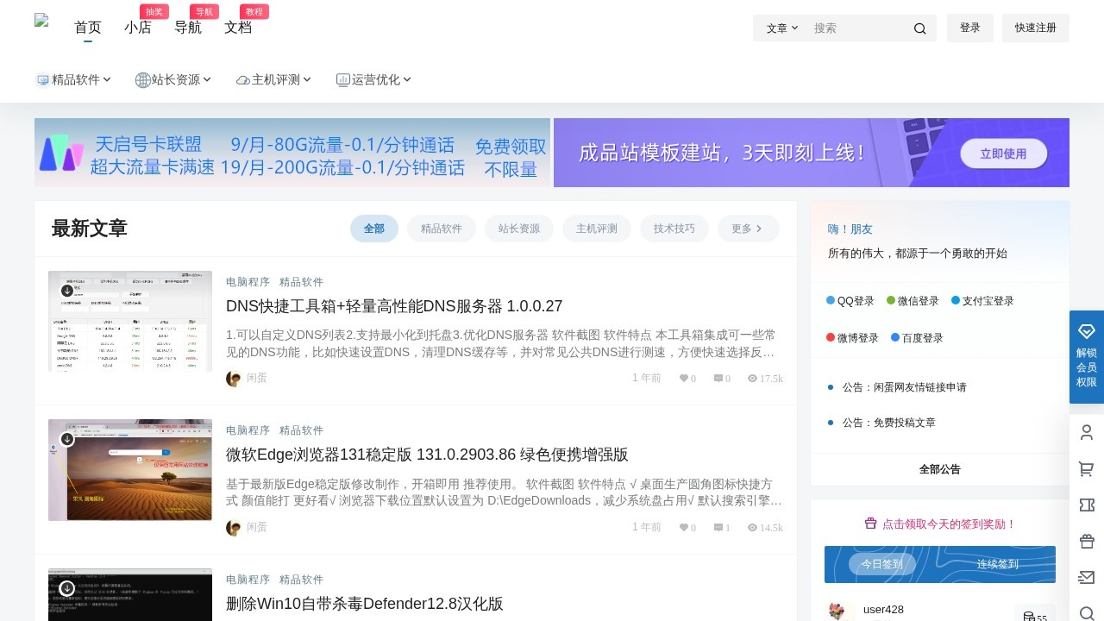Click author avatar on DNS工具箱 article
This screenshot has width=1104, height=621.
pos(234,379)
